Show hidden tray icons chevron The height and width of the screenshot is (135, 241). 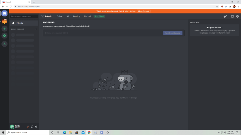click(x=219, y=133)
